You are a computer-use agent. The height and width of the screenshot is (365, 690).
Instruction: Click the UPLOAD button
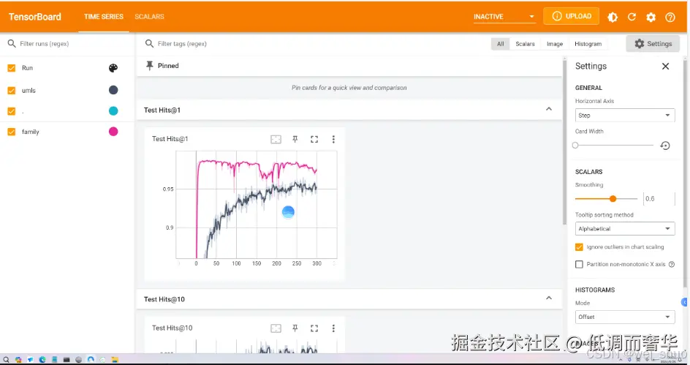click(571, 16)
